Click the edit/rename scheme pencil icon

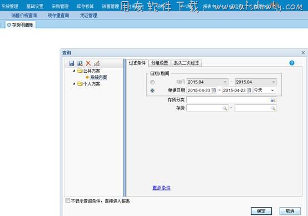click(97, 63)
